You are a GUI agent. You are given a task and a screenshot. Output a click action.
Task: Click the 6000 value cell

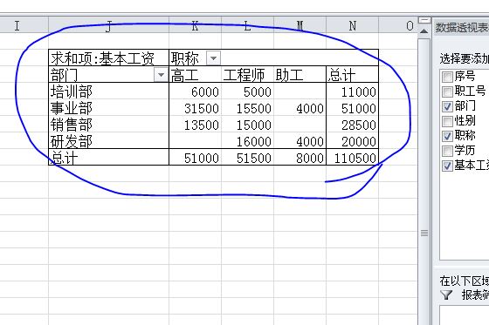click(196, 91)
